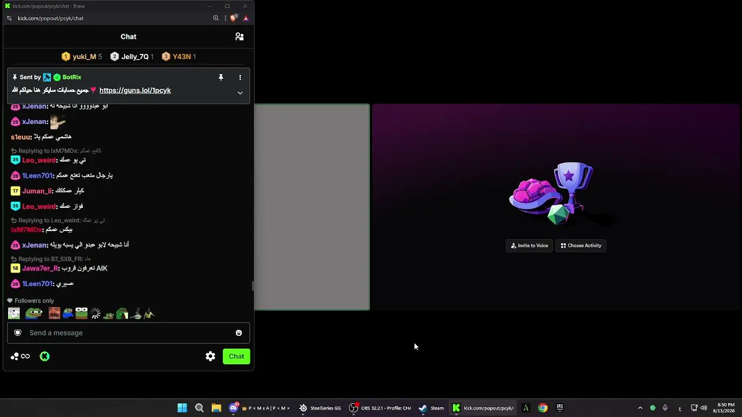Viewport: 742px width, 417px height.
Task: Switch to Steam in taskbar
Action: 431,408
